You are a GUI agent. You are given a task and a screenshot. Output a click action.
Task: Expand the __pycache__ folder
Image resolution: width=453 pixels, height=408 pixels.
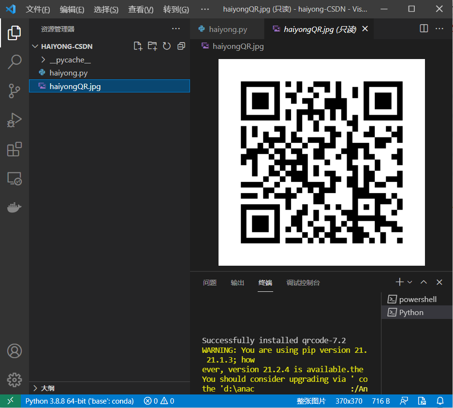point(44,60)
